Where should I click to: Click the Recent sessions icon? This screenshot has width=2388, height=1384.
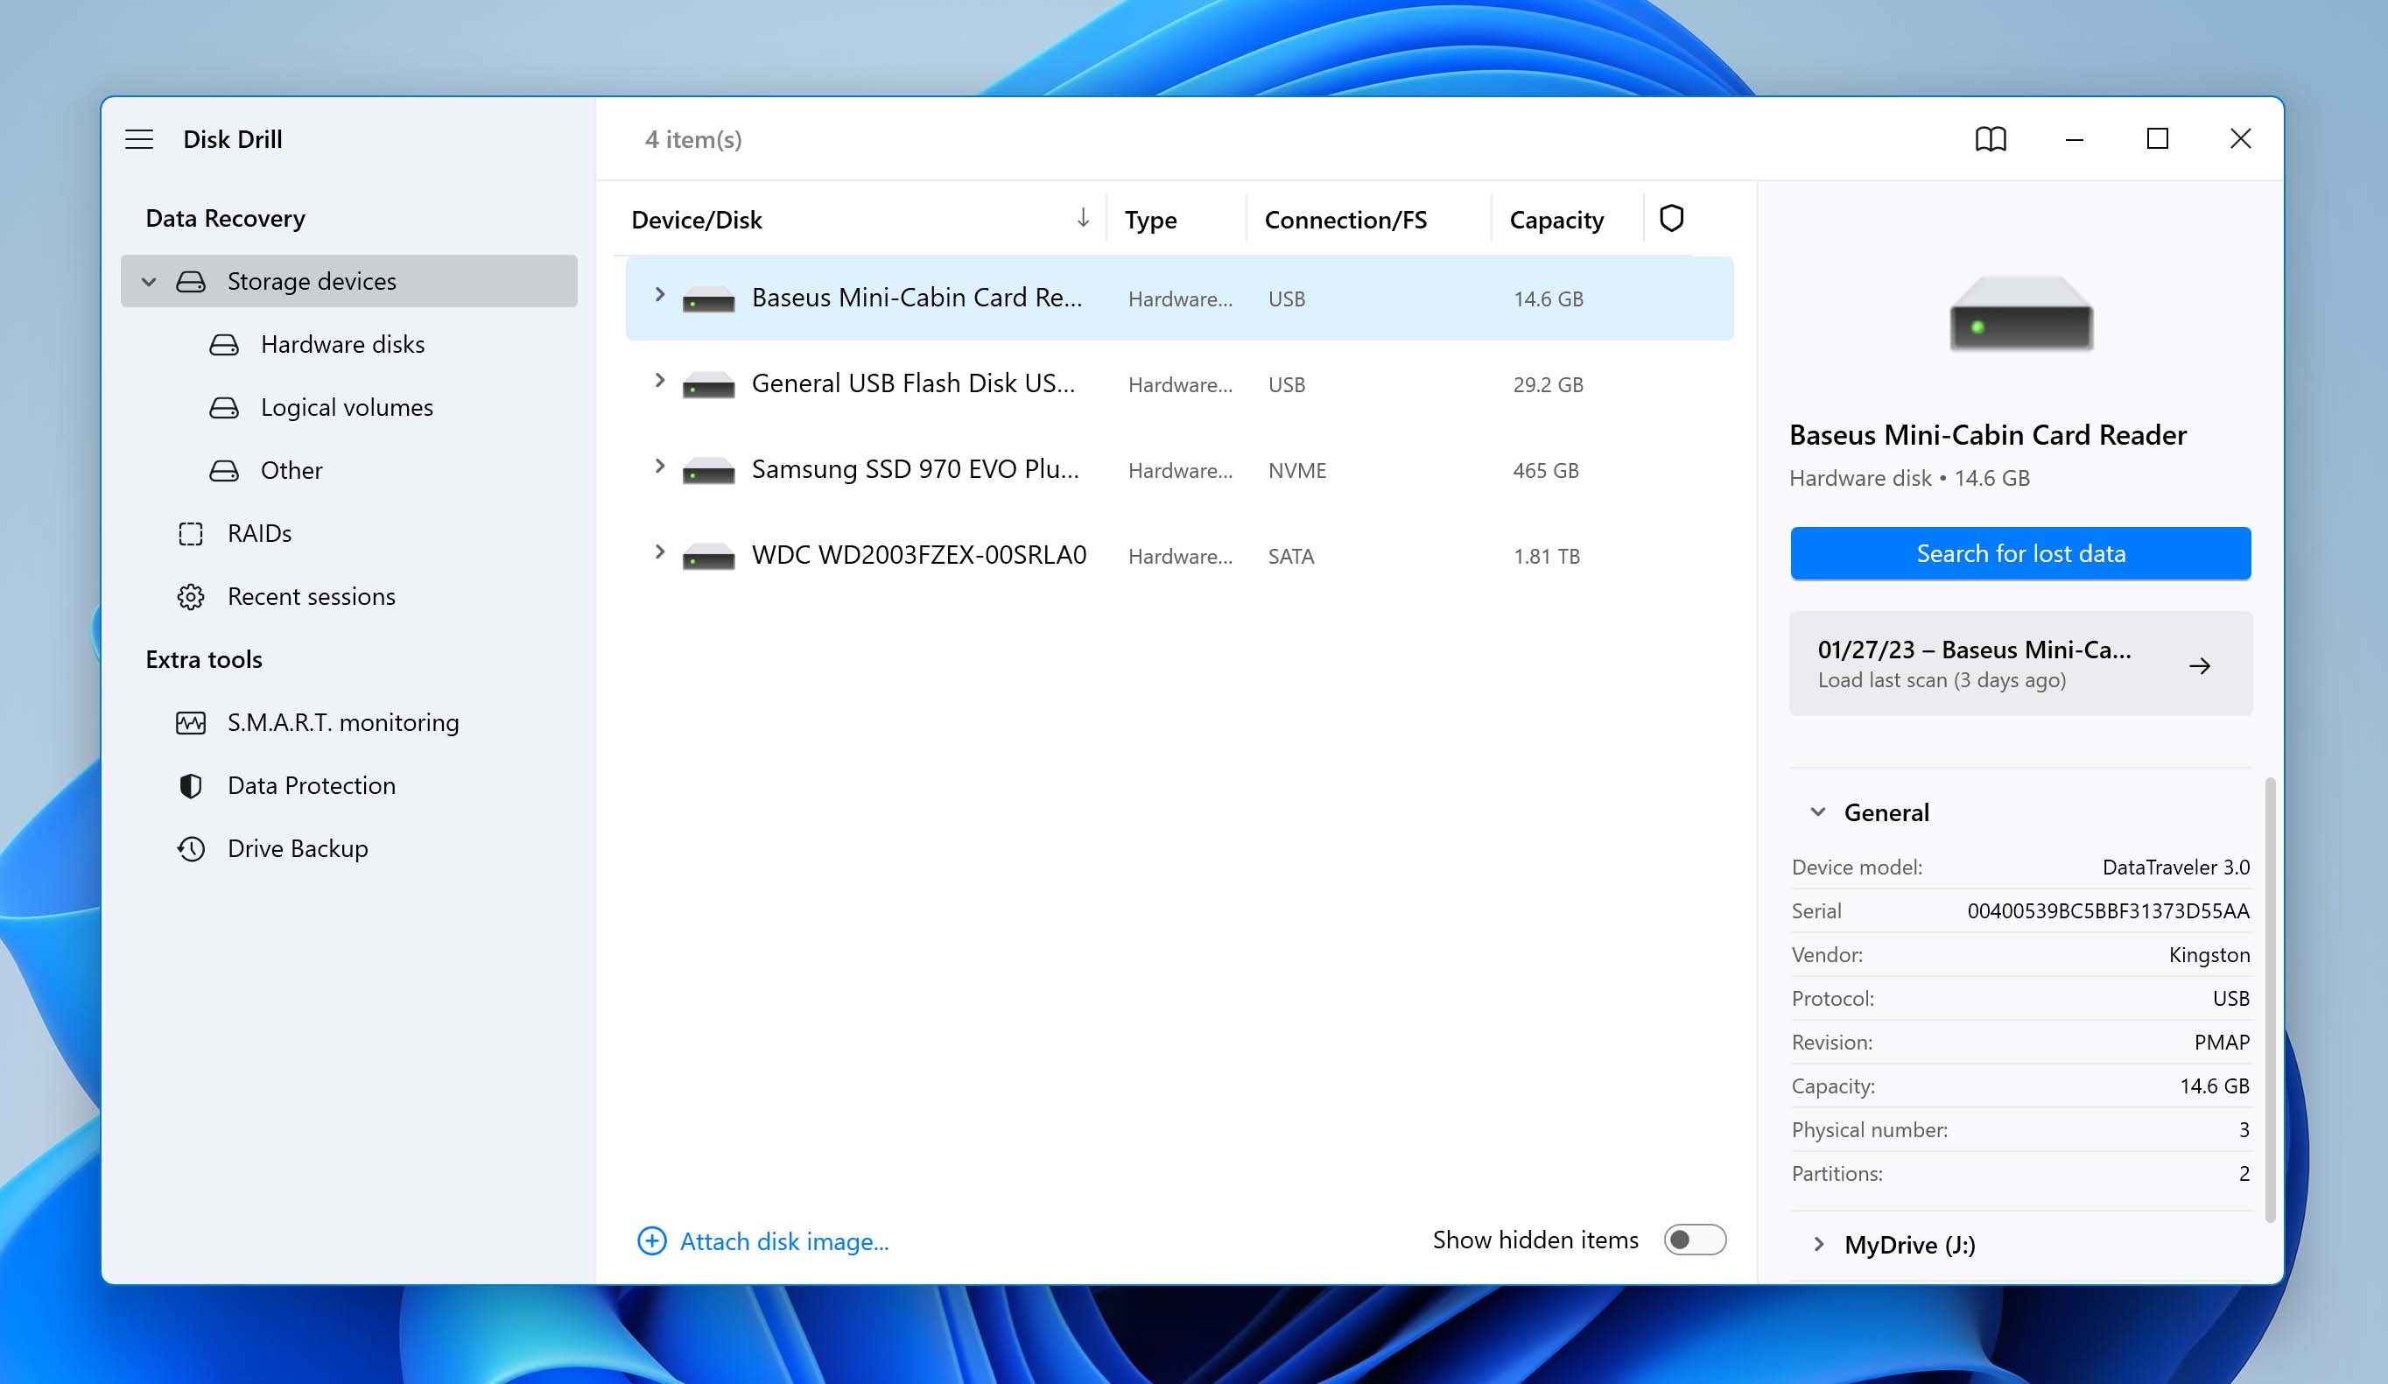click(191, 596)
